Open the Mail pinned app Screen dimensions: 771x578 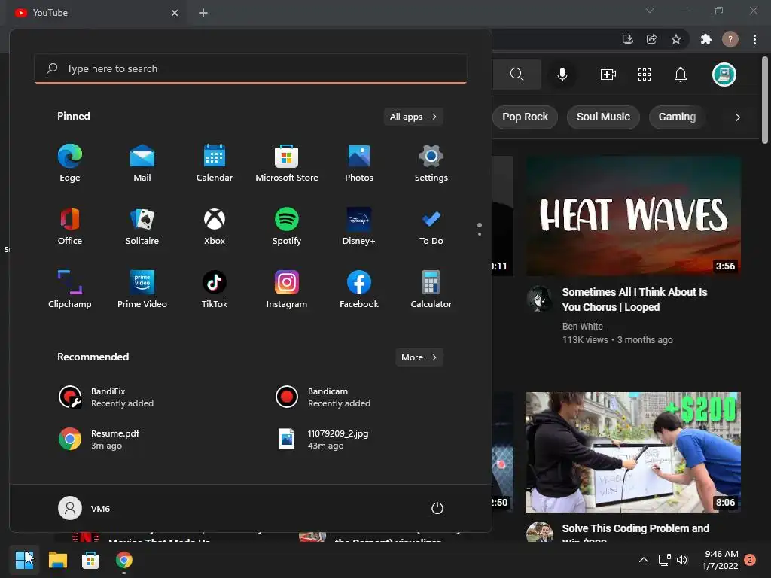coord(142,163)
